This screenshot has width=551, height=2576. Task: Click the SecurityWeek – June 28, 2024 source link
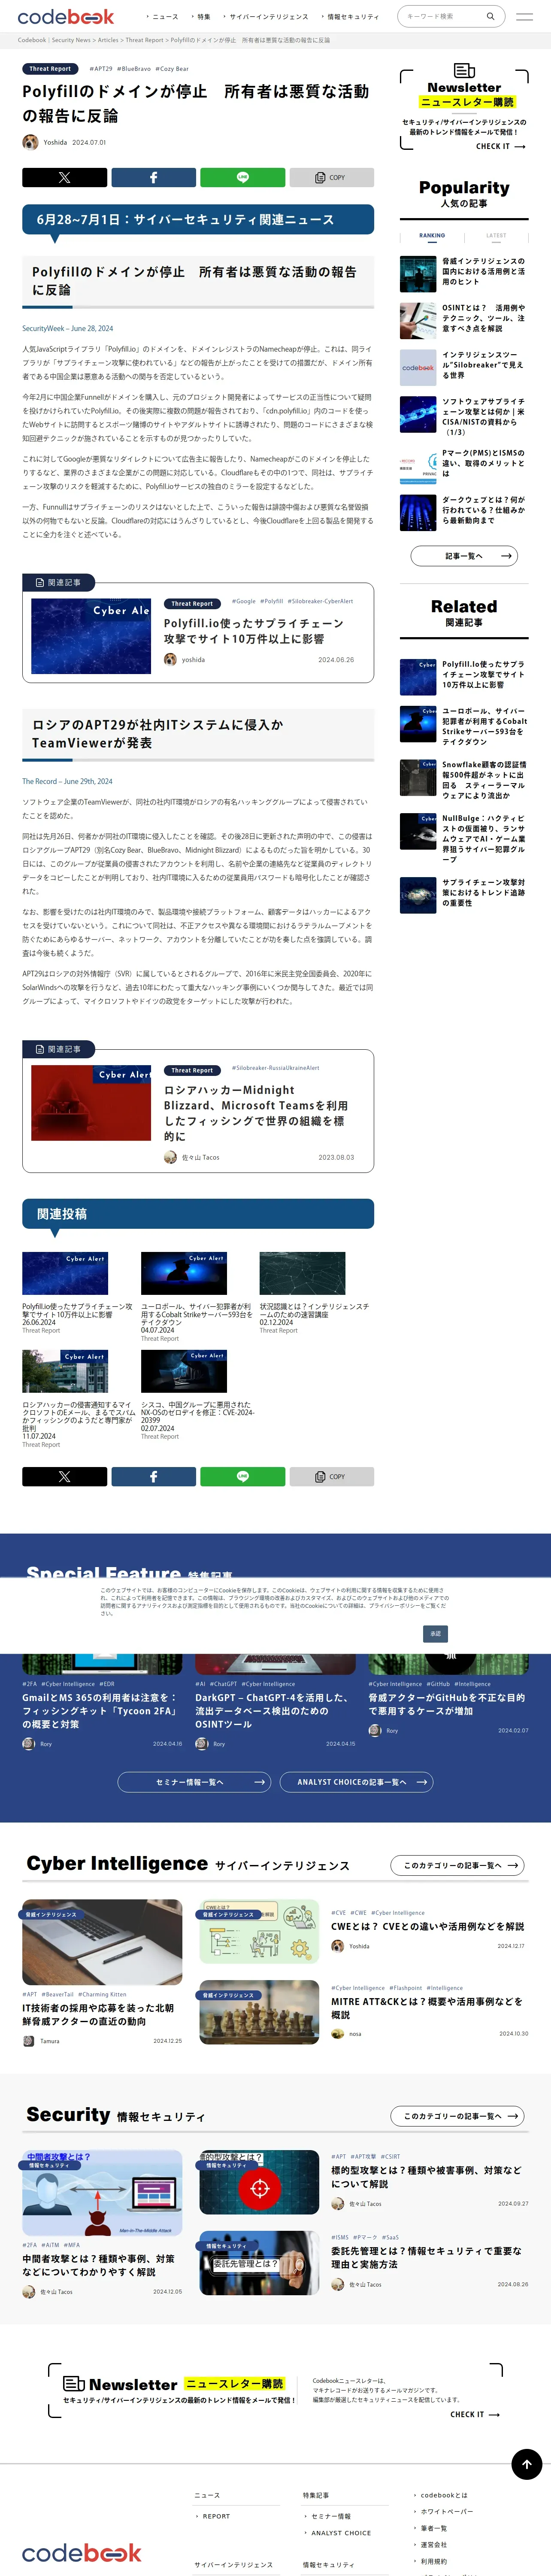[x=68, y=328]
